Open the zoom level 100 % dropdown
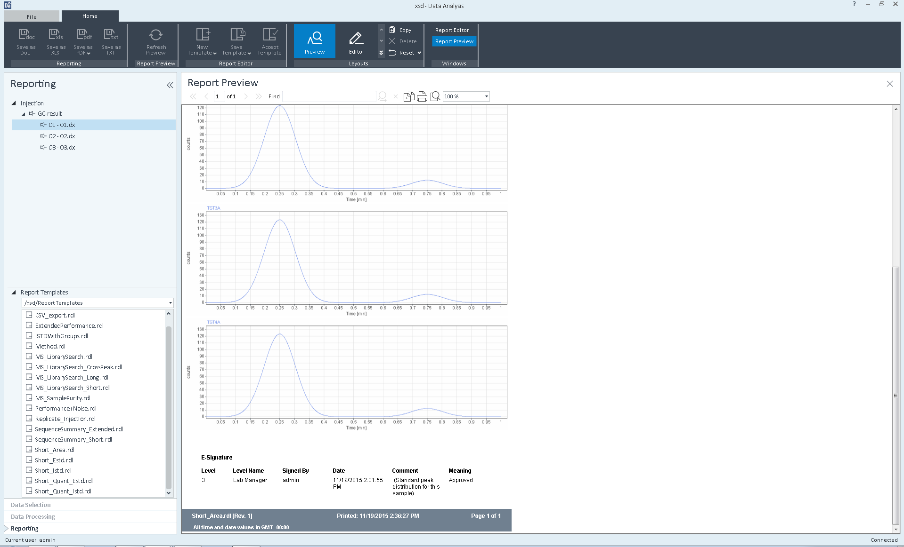The height and width of the screenshot is (547, 904). pyautogui.click(x=486, y=96)
